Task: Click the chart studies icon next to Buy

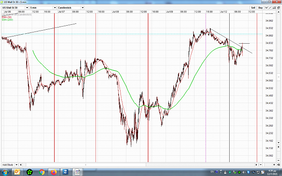Action: (x=266, y=8)
